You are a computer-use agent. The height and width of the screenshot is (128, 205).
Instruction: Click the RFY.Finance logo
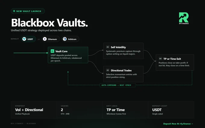(x=184, y=18)
